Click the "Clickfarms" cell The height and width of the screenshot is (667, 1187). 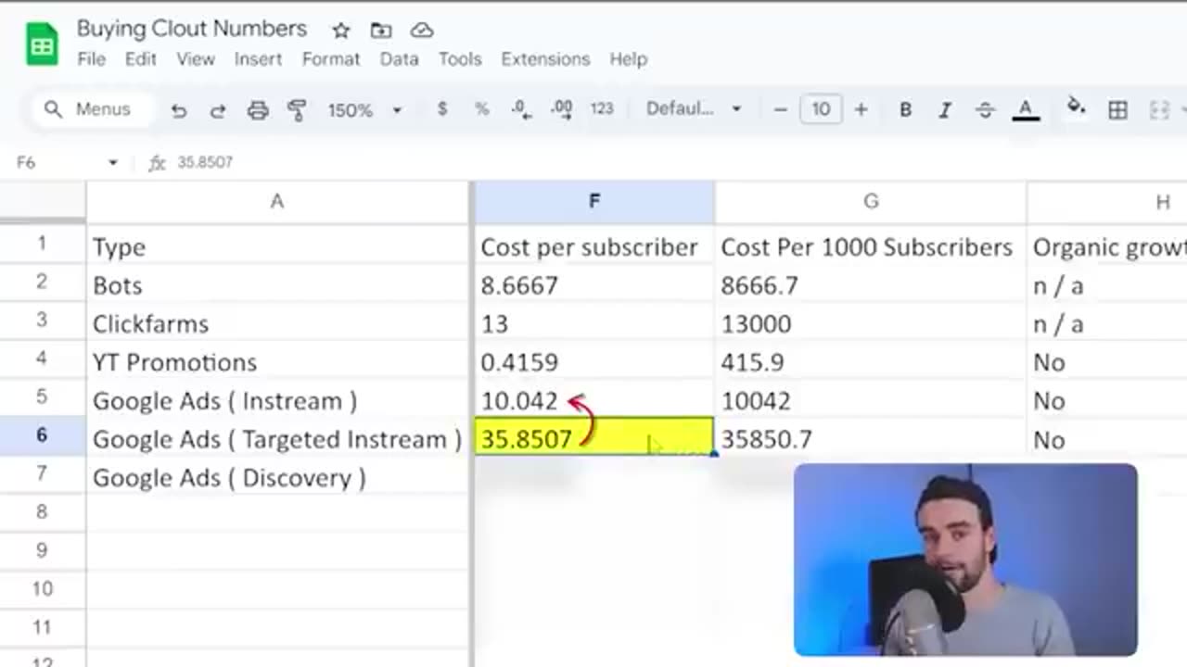[277, 324]
